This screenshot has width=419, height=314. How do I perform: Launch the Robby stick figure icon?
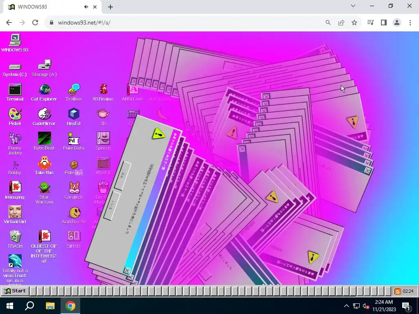coord(15,166)
